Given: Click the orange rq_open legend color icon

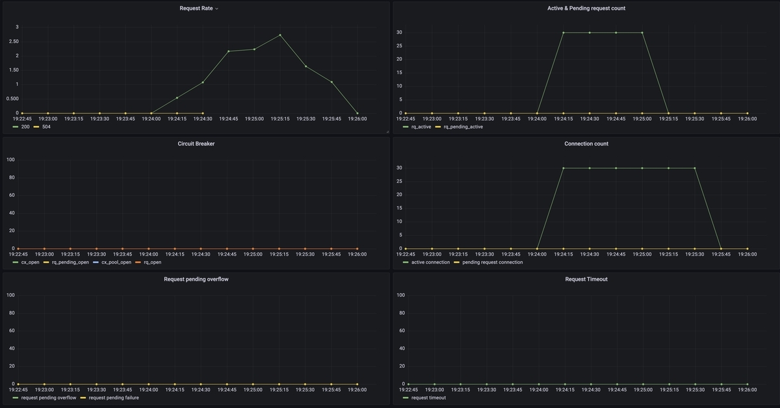Looking at the screenshot, I should (x=138, y=262).
